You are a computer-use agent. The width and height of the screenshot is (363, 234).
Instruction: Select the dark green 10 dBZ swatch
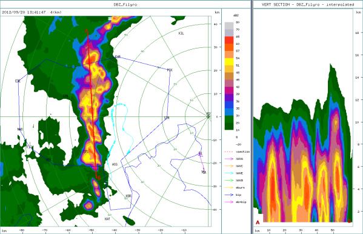tap(229, 126)
